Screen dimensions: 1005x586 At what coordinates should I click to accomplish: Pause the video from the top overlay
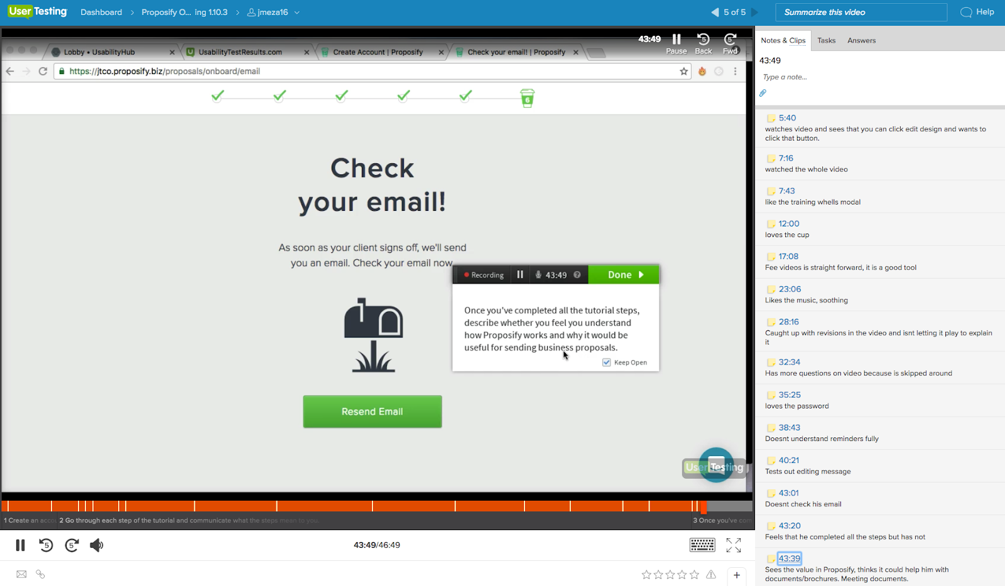click(676, 43)
